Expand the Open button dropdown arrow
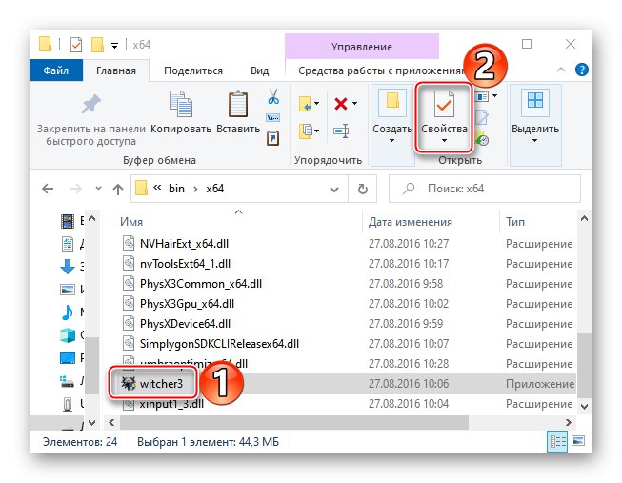This screenshot has width=622, height=483. (494, 95)
